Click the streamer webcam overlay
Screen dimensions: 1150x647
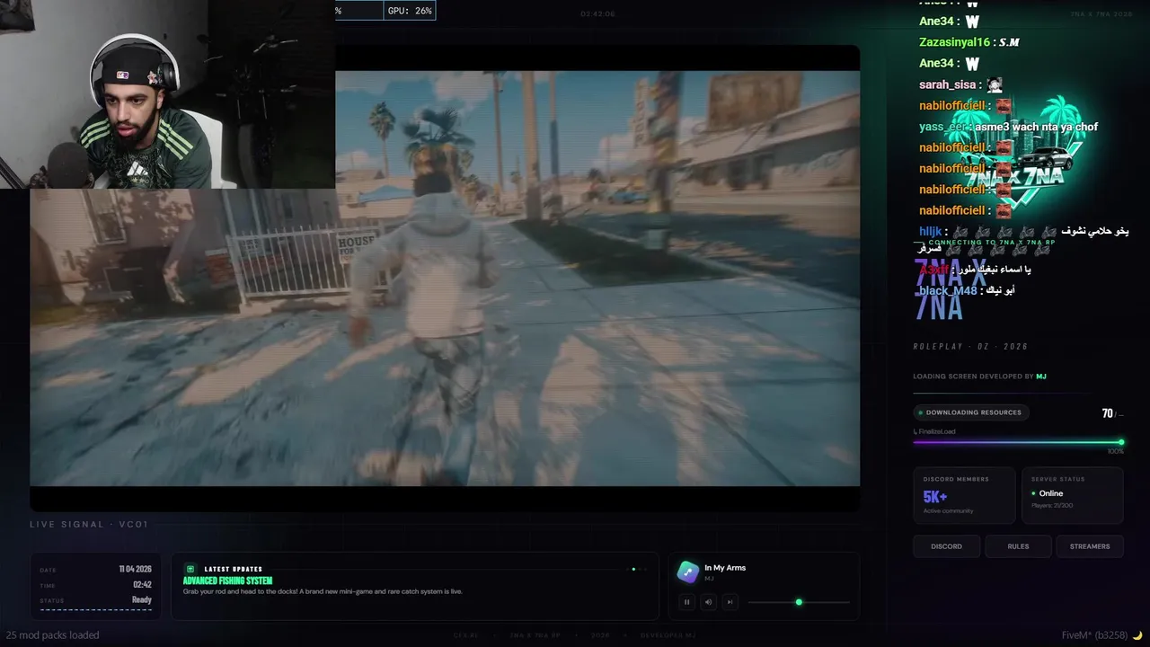[167, 94]
